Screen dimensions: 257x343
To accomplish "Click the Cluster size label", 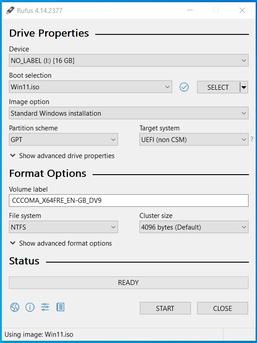I will coord(156,216).
